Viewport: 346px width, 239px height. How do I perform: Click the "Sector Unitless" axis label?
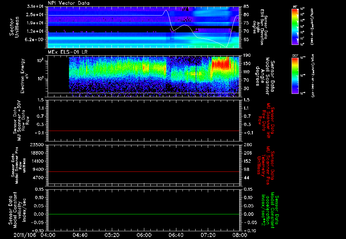tap(14, 27)
